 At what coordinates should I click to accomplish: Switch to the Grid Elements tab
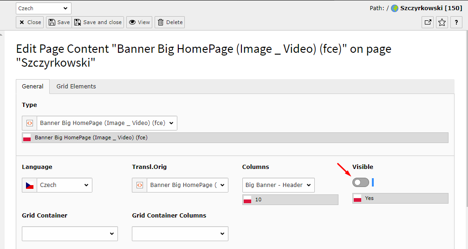pos(76,87)
